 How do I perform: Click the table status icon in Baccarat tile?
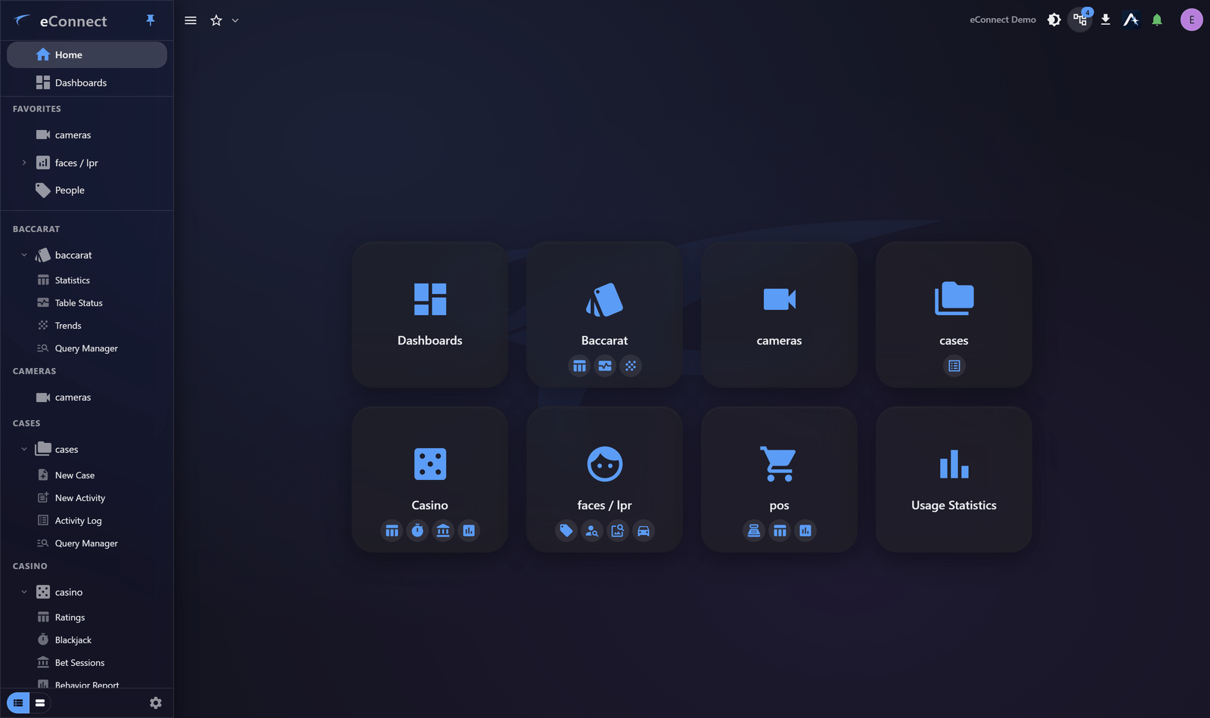tap(605, 366)
